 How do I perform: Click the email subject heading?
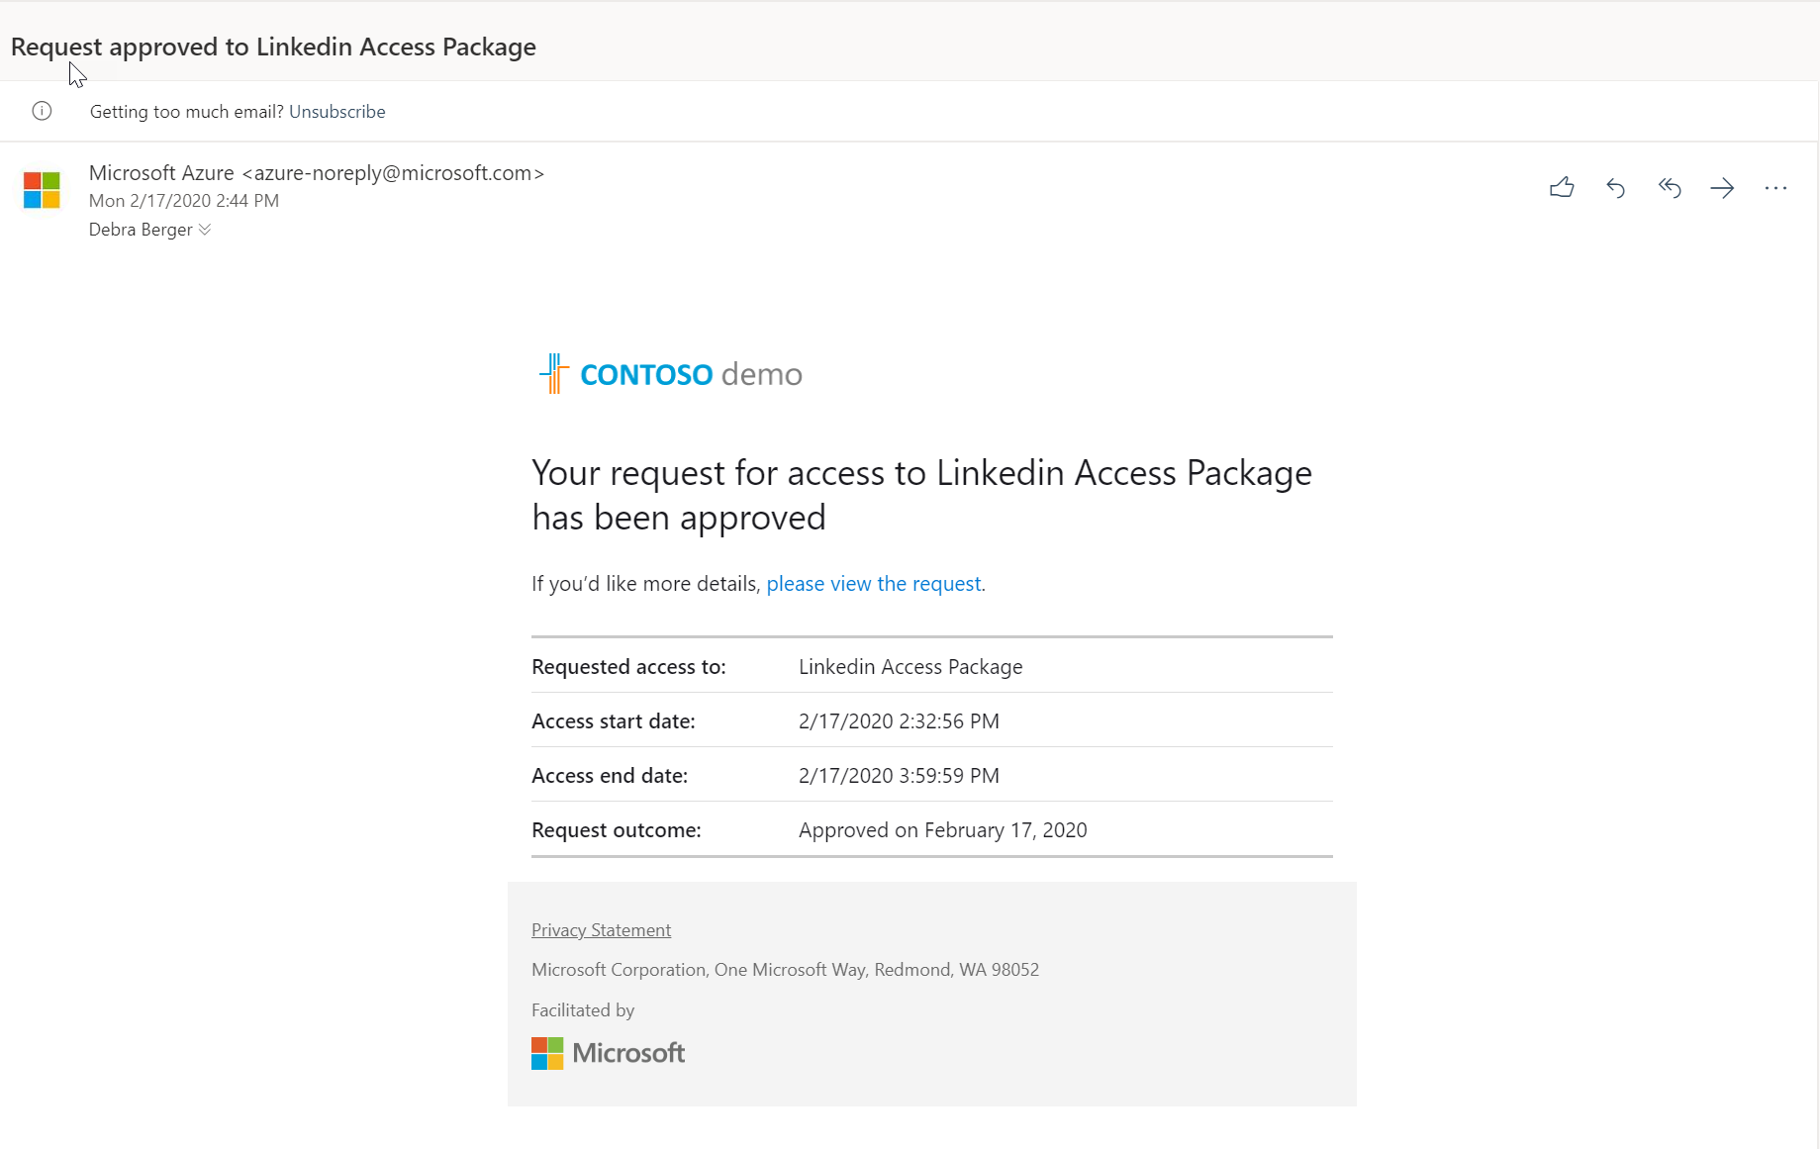tap(273, 47)
